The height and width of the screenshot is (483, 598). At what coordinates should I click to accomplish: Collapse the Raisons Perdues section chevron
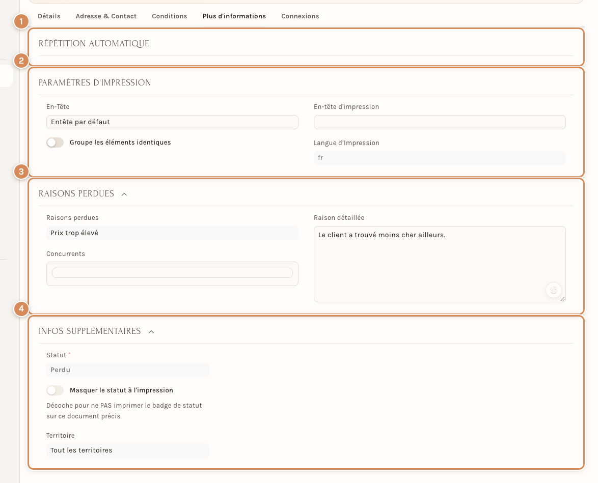coord(124,194)
